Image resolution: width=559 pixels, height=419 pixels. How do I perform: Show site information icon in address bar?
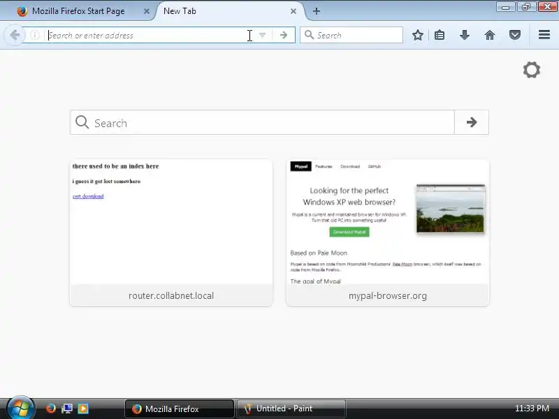click(34, 35)
